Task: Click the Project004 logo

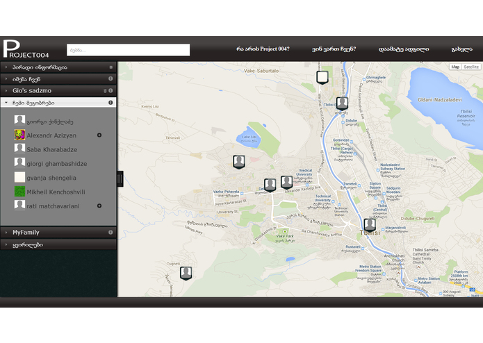Action: click(x=26, y=49)
